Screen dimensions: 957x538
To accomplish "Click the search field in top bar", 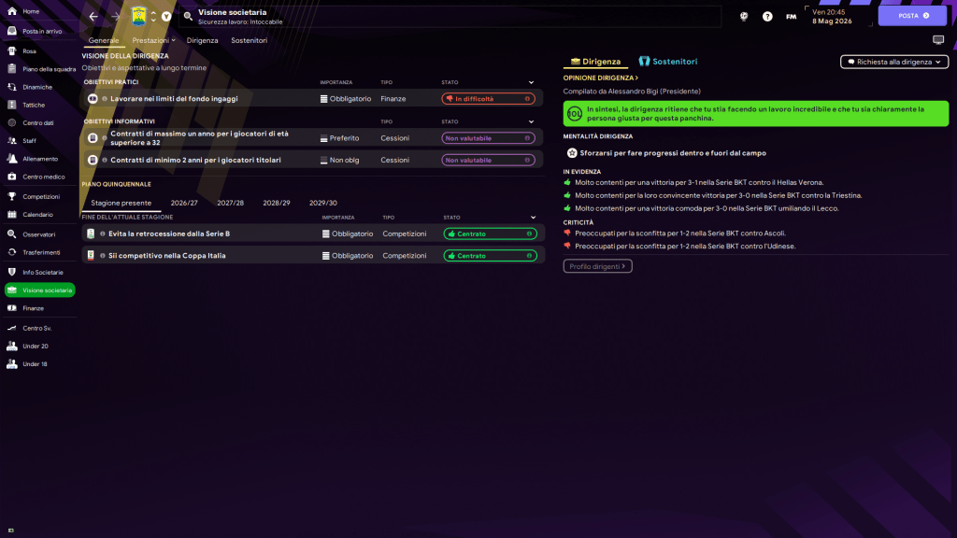I will coord(449,16).
